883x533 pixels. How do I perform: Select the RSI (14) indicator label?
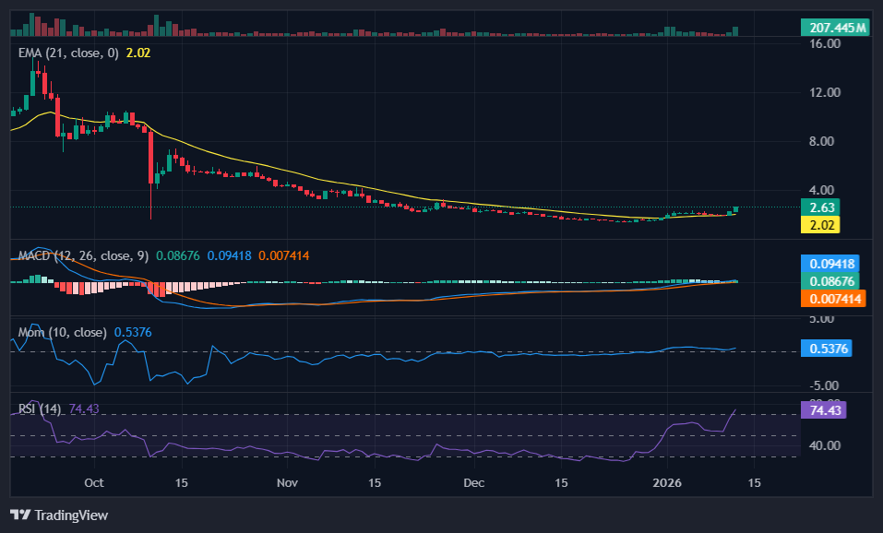coord(39,407)
